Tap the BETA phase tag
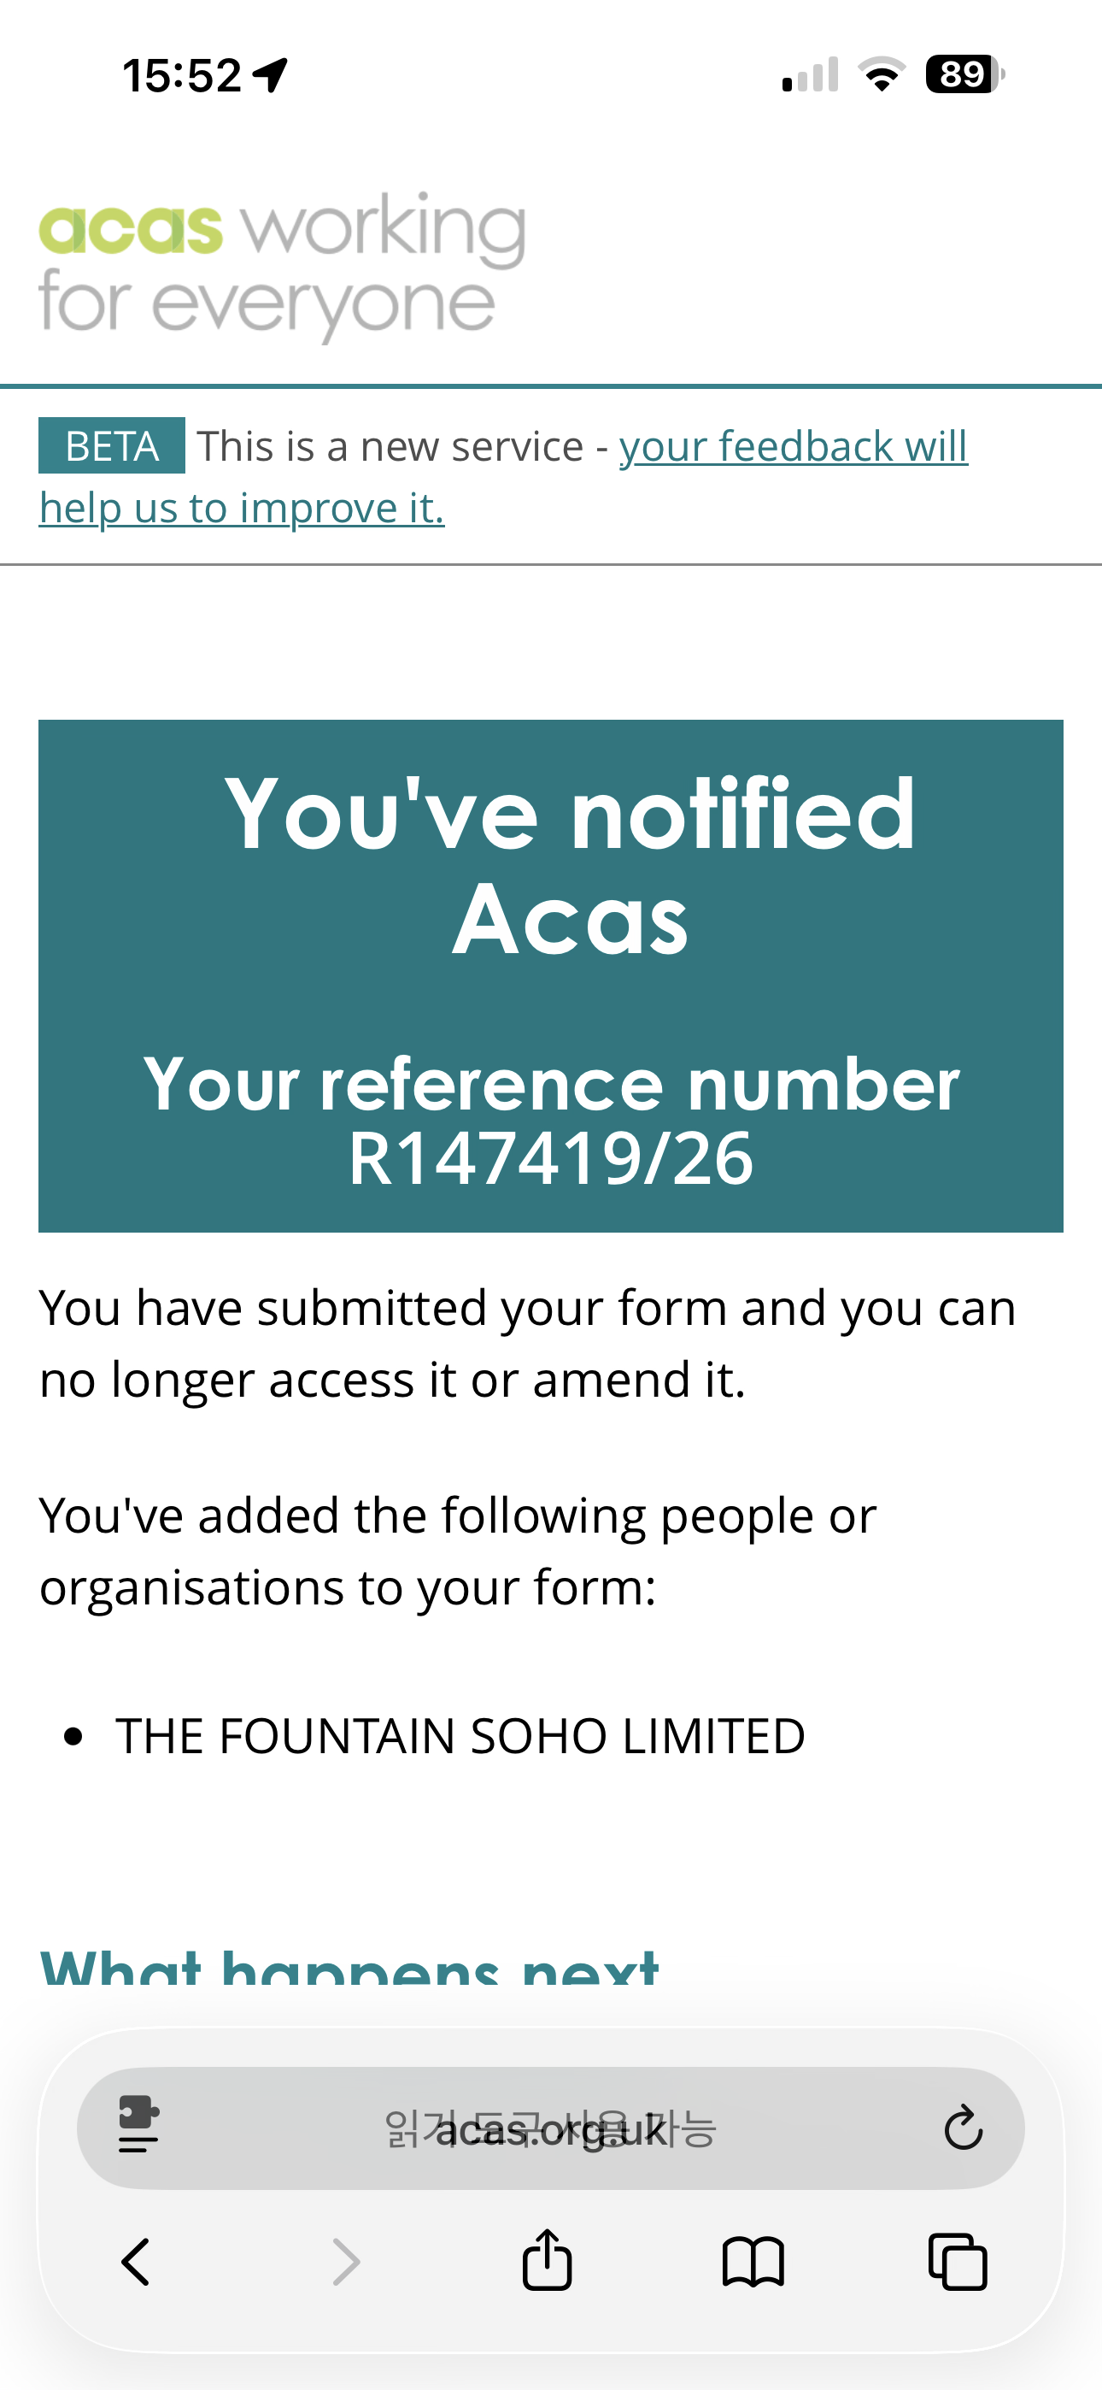 tap(111, 446)
